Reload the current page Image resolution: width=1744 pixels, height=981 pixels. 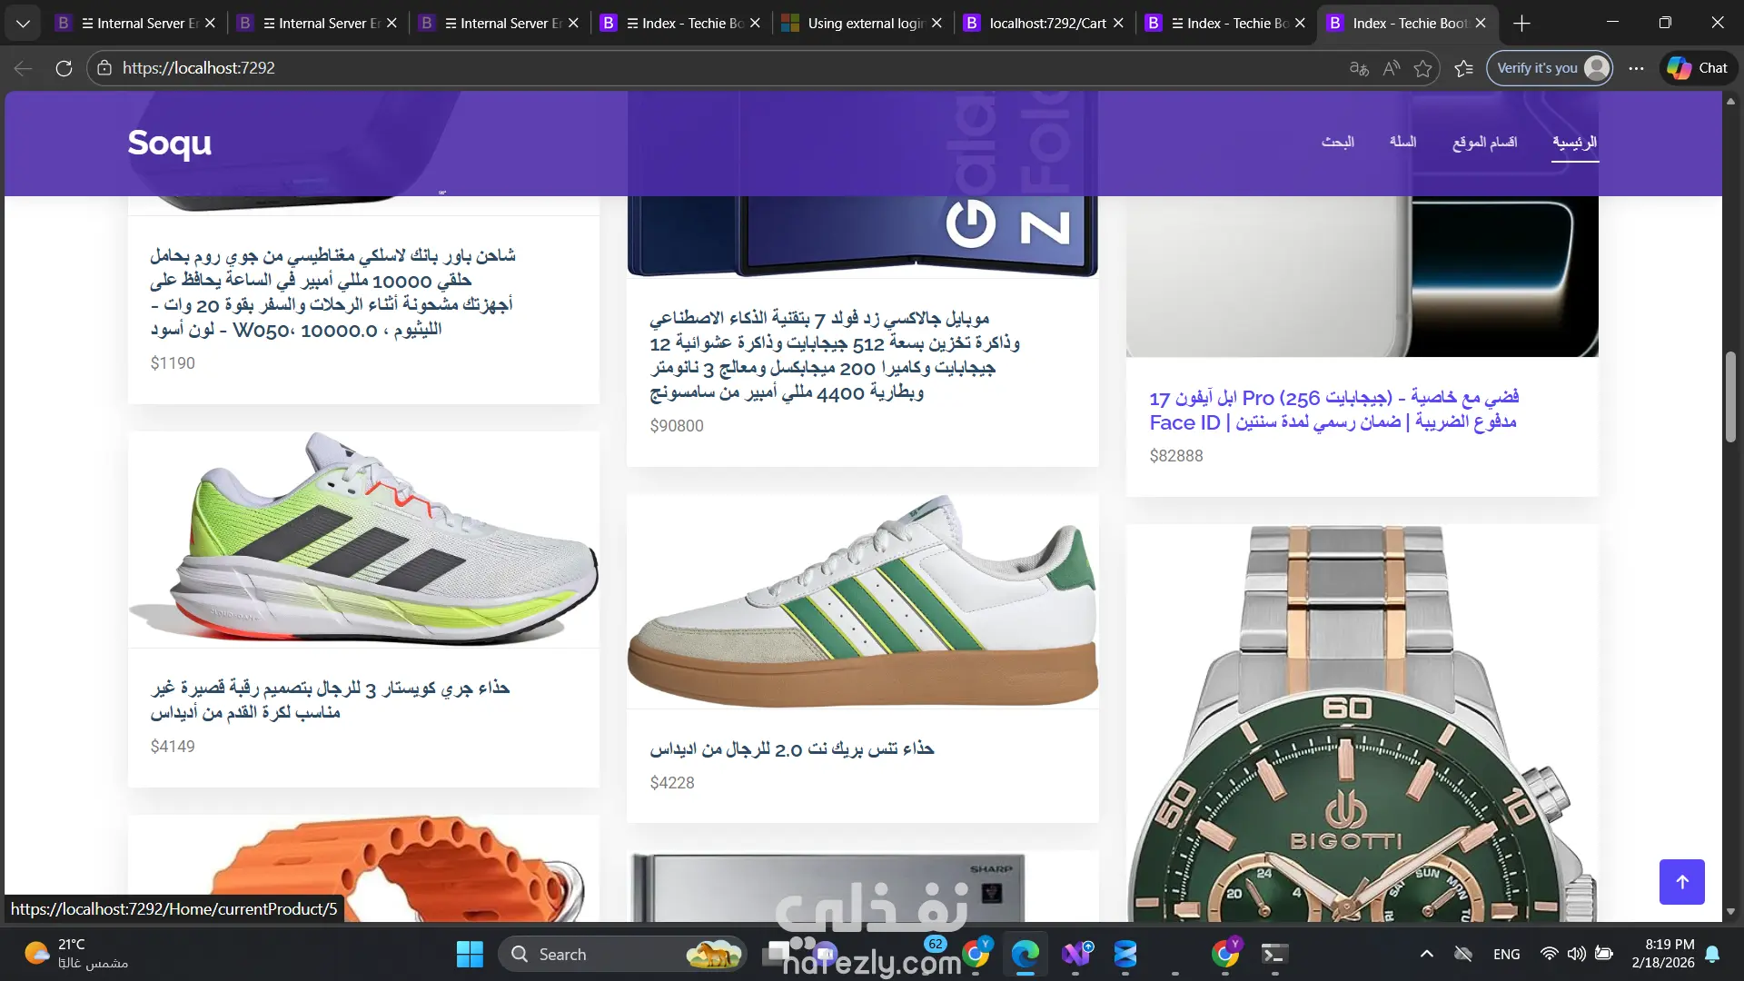[64, 68]
